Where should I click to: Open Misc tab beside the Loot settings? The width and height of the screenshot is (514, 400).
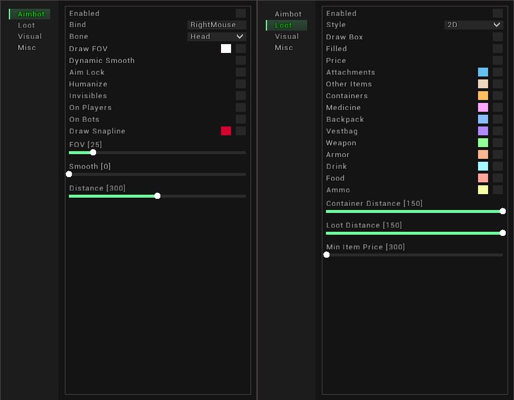pyautogui.click(x=284, y=48)
